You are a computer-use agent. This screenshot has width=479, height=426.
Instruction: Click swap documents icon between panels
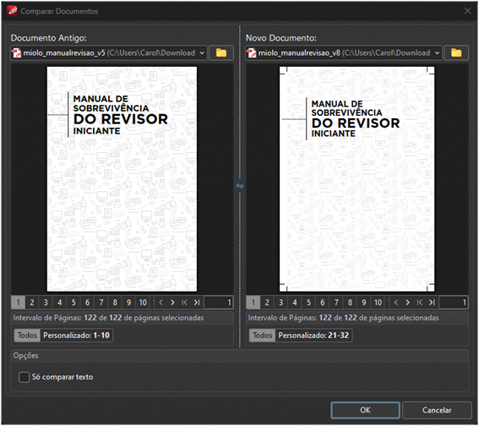[240, 186]
